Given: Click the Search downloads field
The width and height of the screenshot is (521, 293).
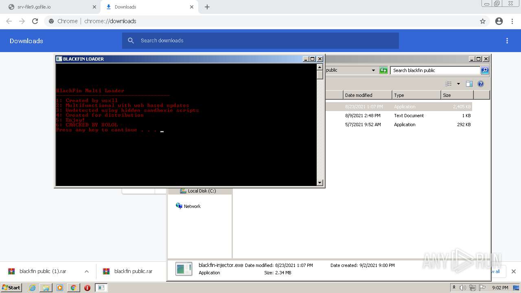Looking at the screenshot, I should [x=260, y=41].
